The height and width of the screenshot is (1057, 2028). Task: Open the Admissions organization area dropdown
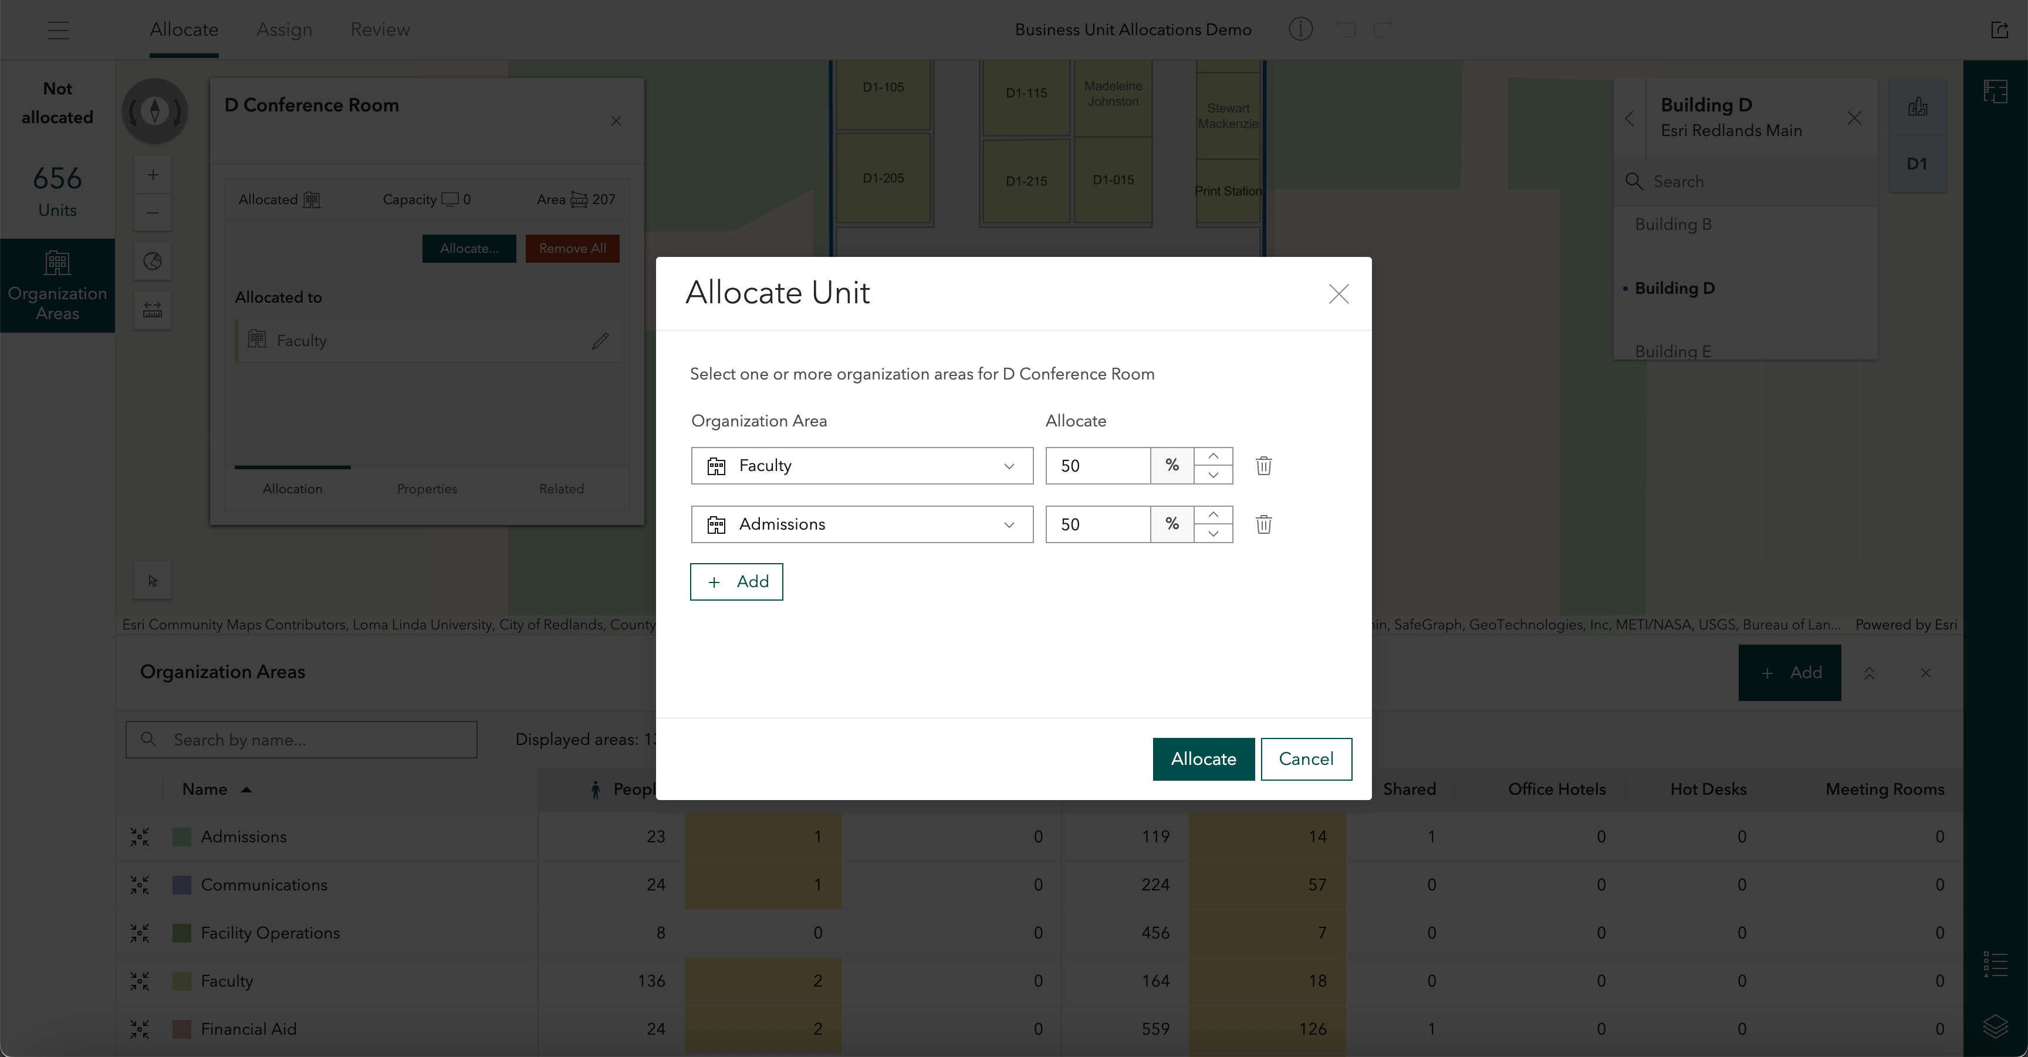(x=861, y=524)
